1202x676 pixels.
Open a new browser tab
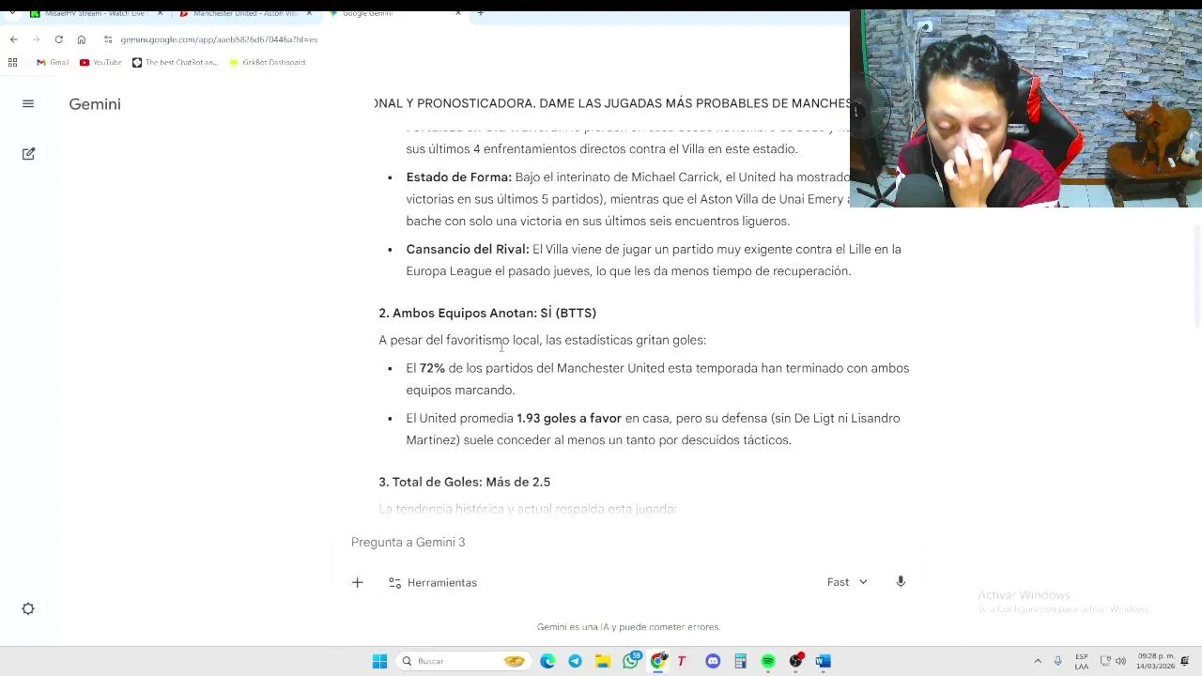(x=480, y=14)
